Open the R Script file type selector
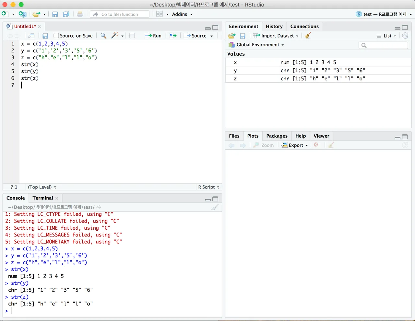 coord(209,187)
